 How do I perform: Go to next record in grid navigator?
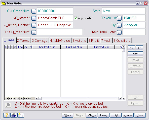[22, 99]
